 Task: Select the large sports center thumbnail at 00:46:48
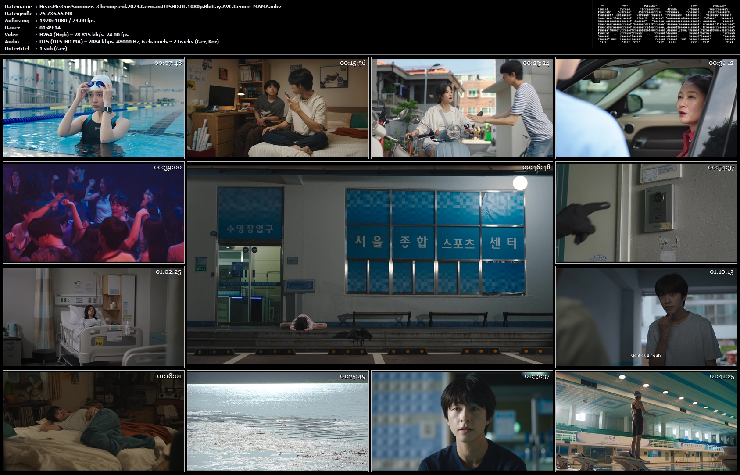point(370,264)
